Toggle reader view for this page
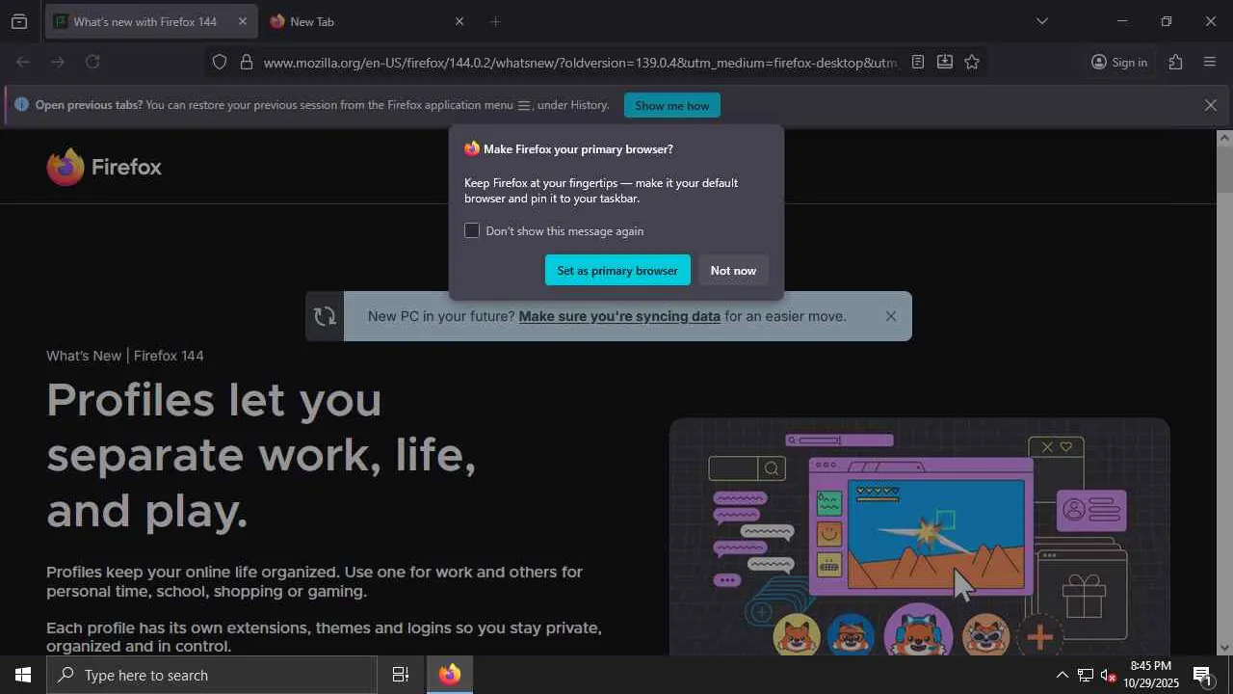The height and width of the screenshot is (694, 1233). pyautogui.click(x=918, y=62)
